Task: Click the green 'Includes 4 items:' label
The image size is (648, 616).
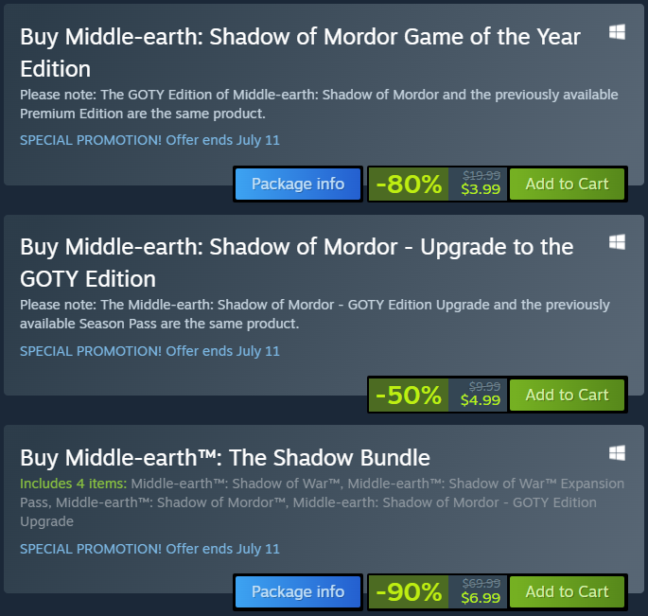Action: (x=73, y=484)
